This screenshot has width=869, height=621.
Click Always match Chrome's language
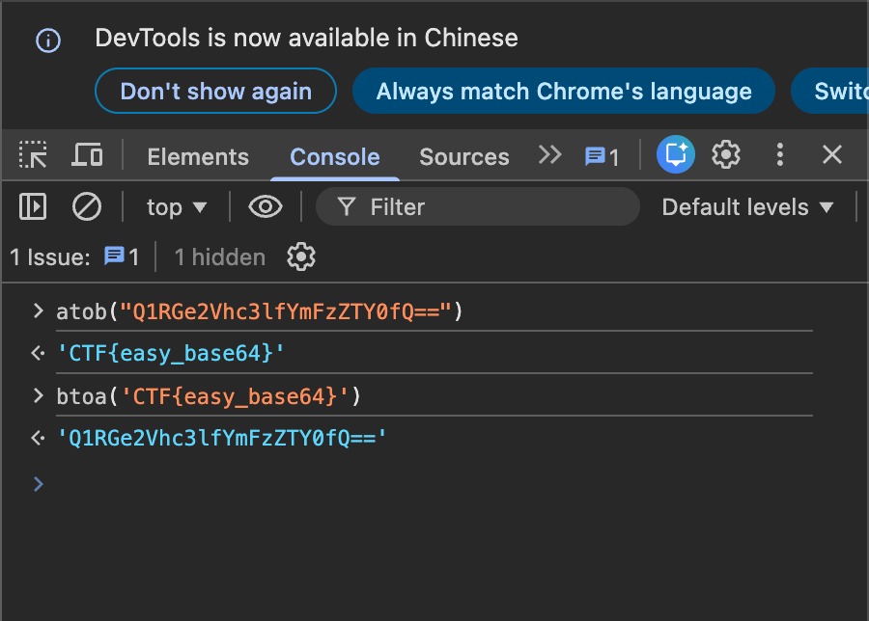coord(564,92)
